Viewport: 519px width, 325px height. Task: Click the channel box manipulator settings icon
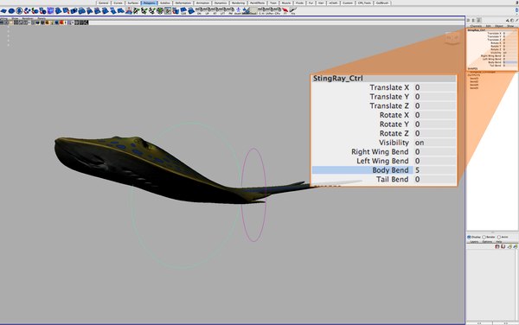[x=508, y=20]
